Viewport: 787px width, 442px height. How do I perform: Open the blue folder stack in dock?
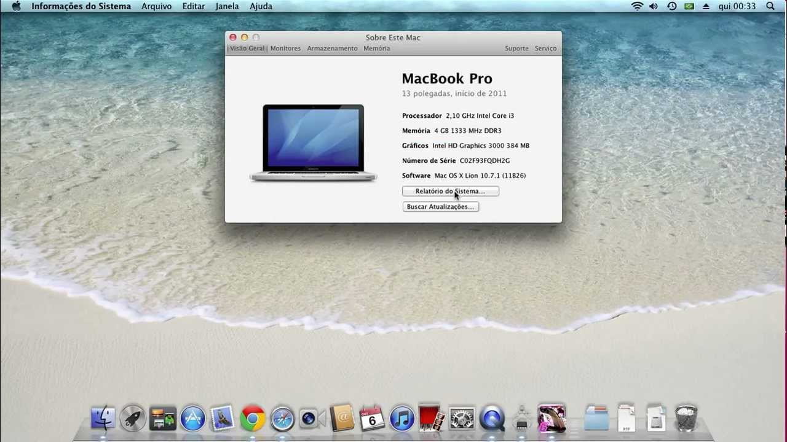[596, 419]
